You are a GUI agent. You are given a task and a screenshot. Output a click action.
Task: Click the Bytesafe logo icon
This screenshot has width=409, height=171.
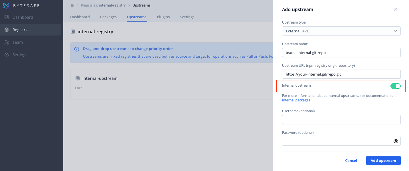pyautogui.click(x=6, y=6)
